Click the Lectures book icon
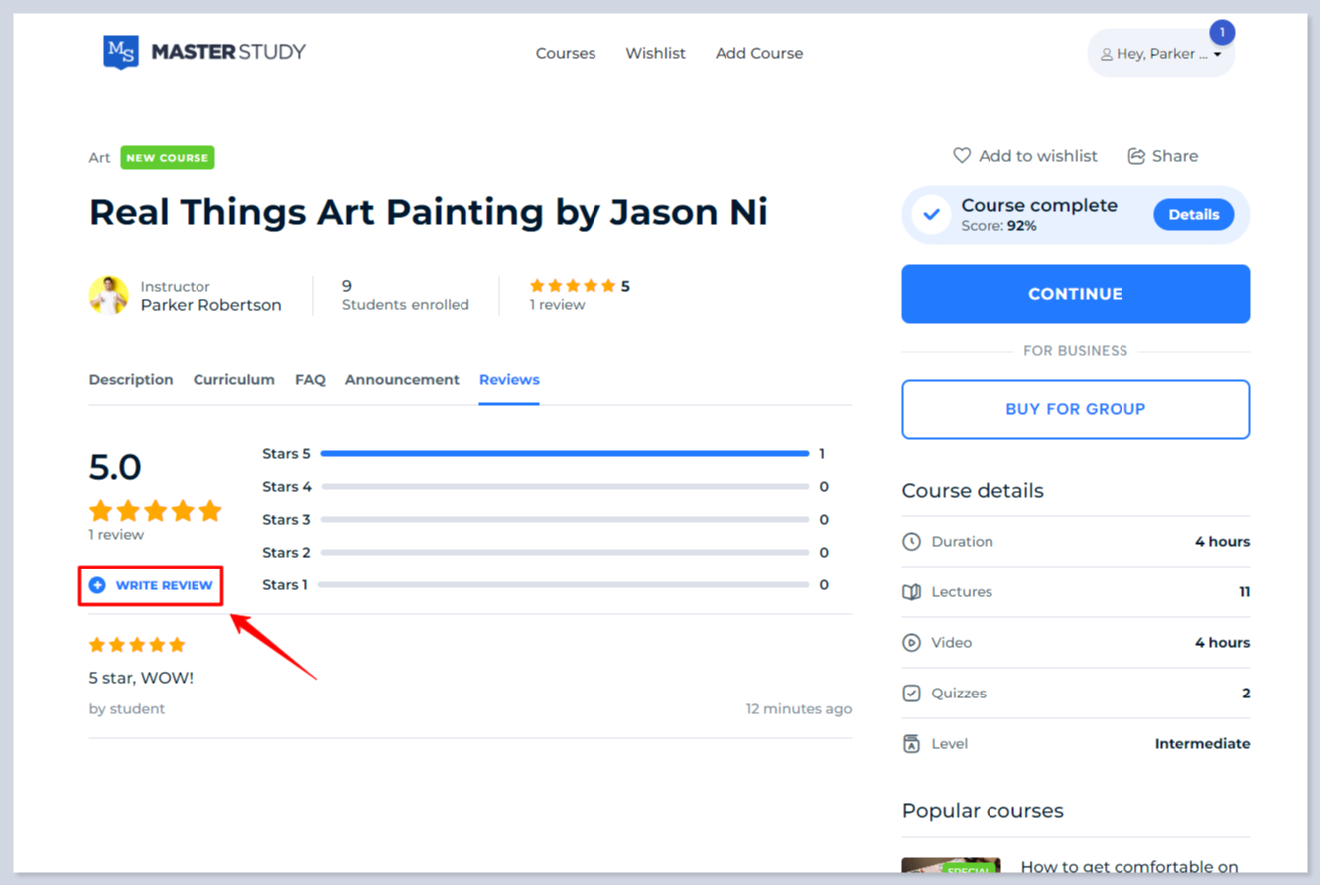Viewport: 1320px width, 885px height. coord(911,592)
